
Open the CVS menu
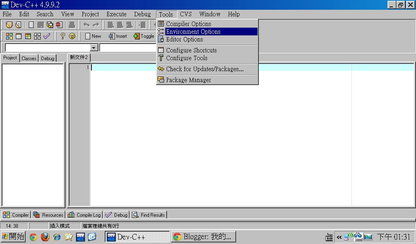point(186,14)
